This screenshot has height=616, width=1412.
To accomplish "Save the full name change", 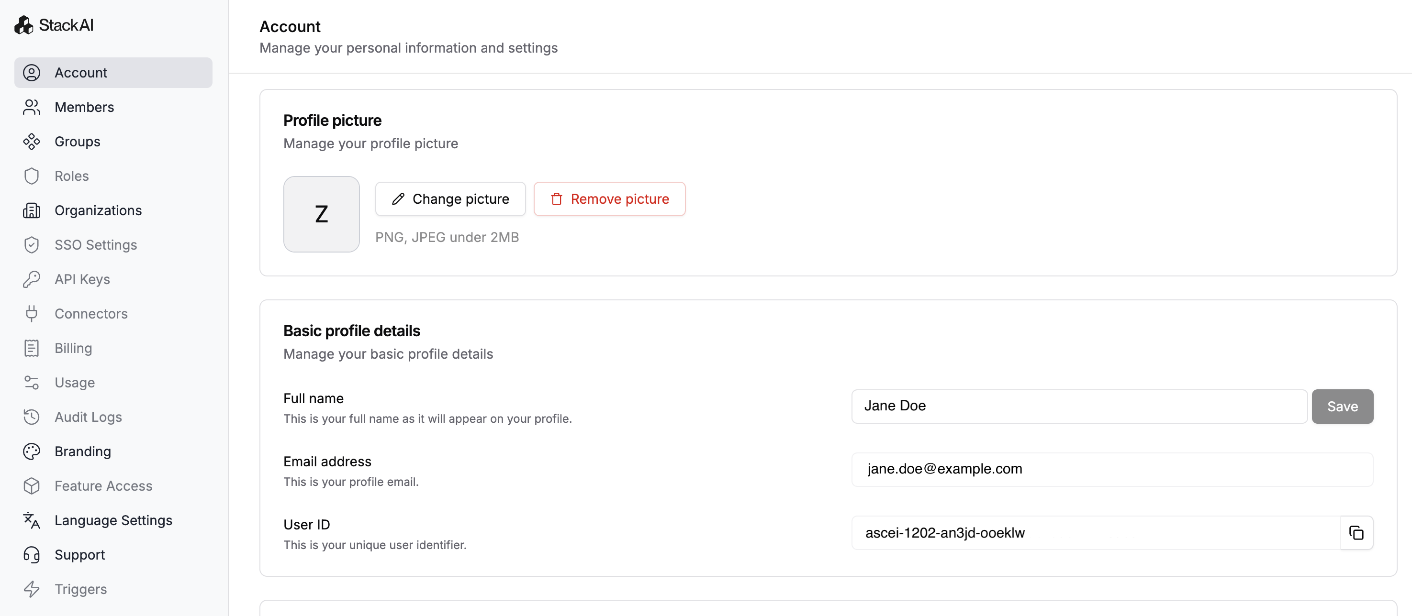I will (x=1342, y=407).
